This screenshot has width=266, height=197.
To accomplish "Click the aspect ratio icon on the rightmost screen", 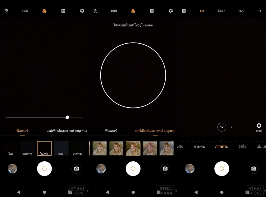I will click(184, 11).
